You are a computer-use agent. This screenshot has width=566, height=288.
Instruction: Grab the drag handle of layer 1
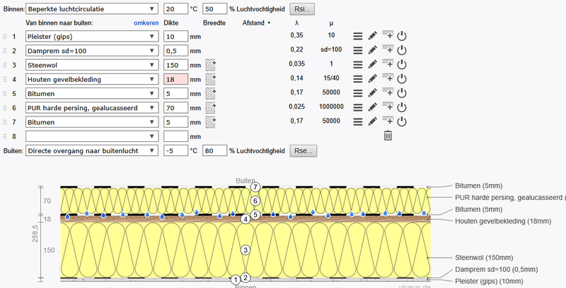pos(5,37)
